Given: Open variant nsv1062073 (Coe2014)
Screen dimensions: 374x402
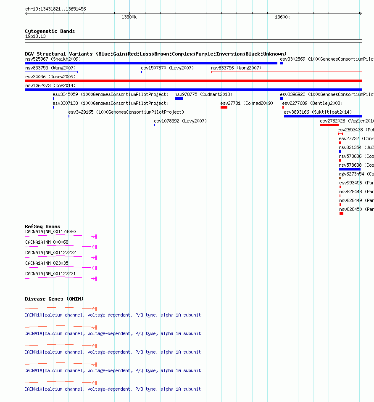Looking at the screenshot, I should tap(50, 85).
